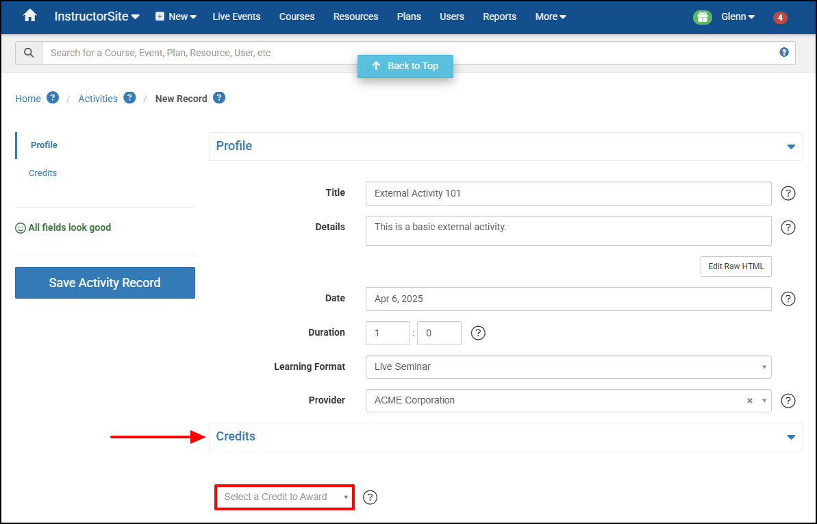Follow the Activities breadcrumb link
Viewport: 817px width, 524px height.
pos(98,99)
